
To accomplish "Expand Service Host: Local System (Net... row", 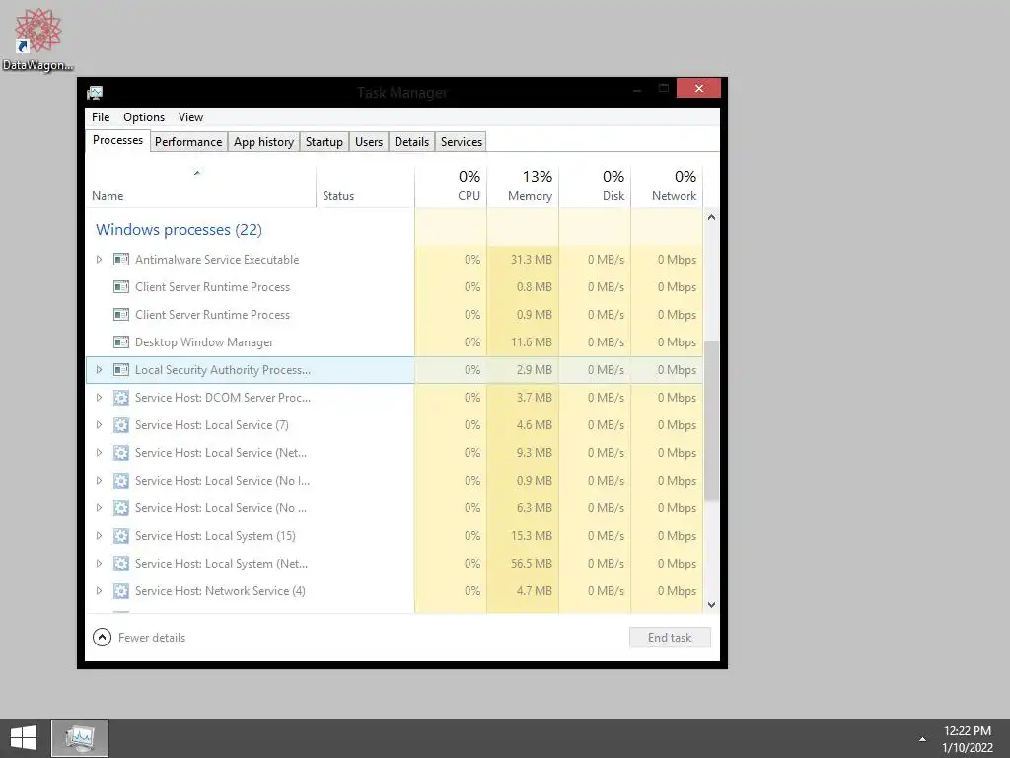I will (100, 564).
